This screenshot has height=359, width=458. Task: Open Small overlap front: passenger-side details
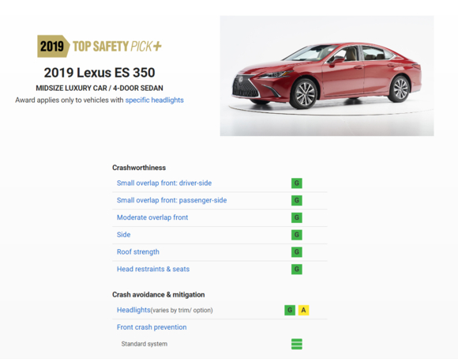pos(172,200)
